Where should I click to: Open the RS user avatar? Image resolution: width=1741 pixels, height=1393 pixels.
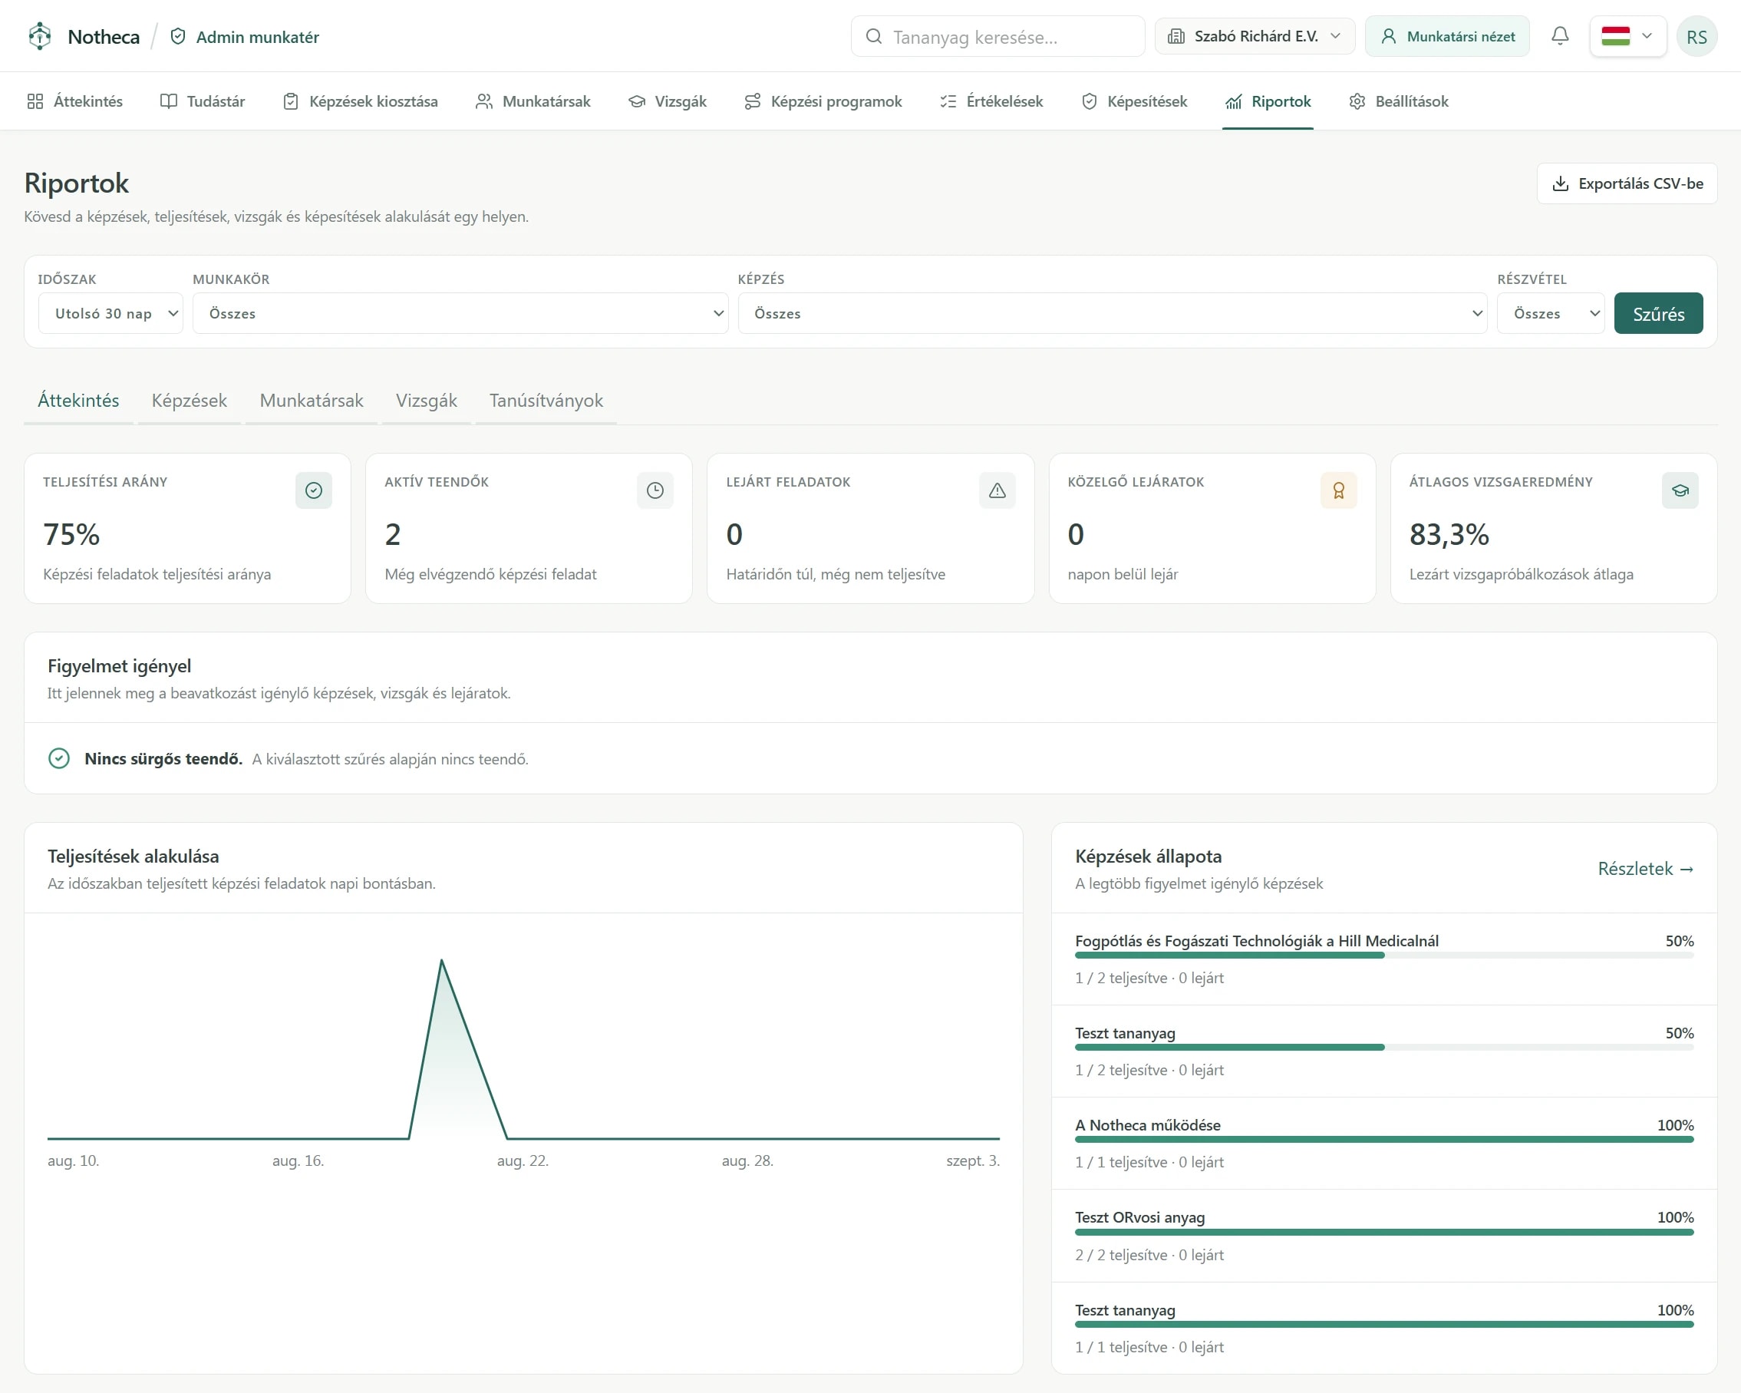pos(1696,36)
